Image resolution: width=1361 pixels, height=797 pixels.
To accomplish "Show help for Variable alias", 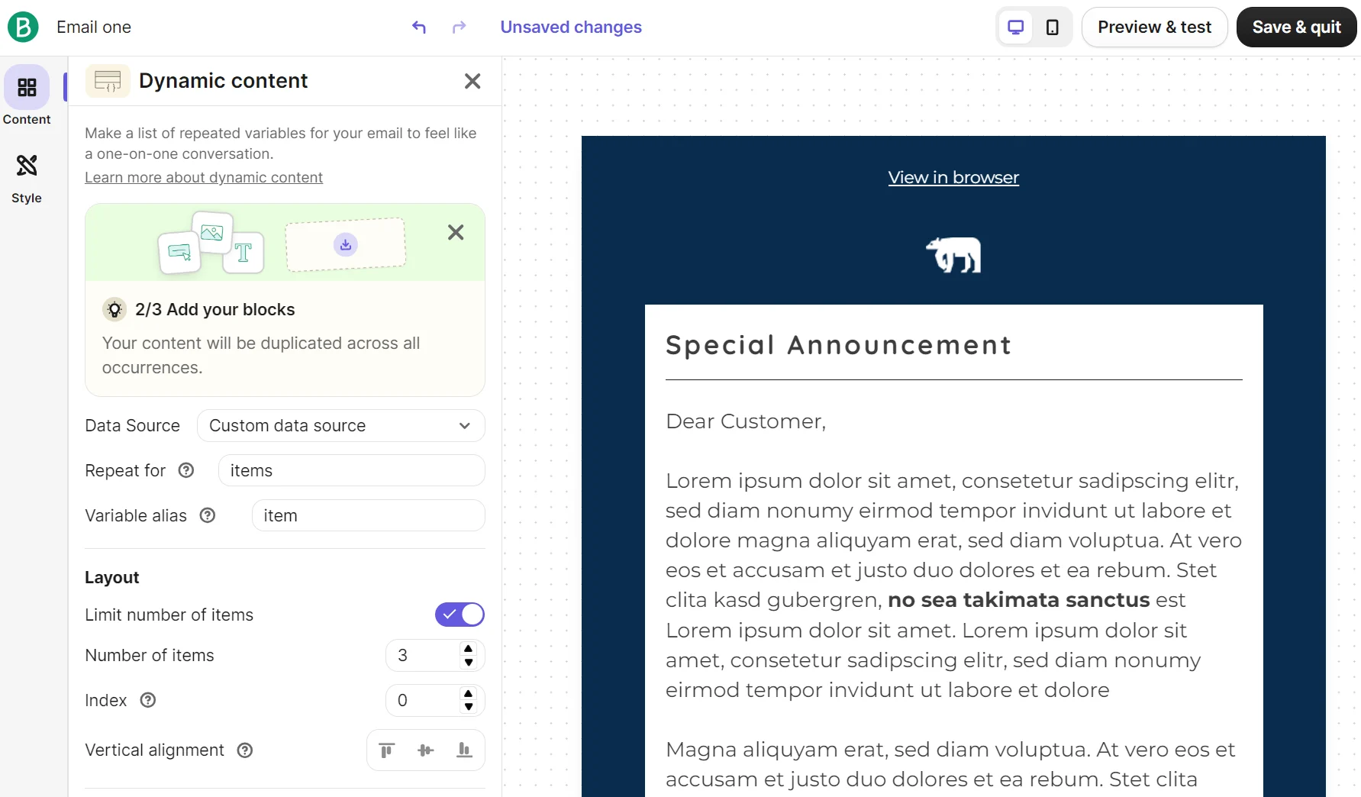I will [x=208, y=515].
